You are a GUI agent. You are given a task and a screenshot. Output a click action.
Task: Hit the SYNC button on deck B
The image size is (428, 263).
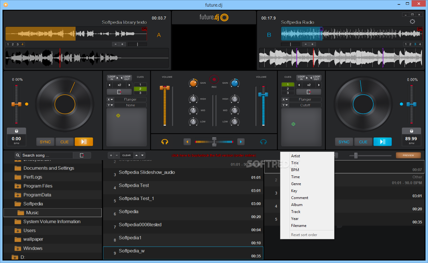tap(344, 142)
